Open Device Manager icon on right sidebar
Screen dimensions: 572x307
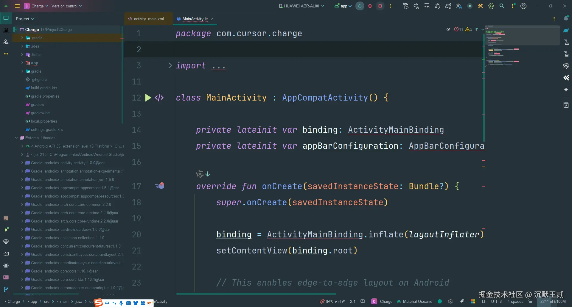566,42
